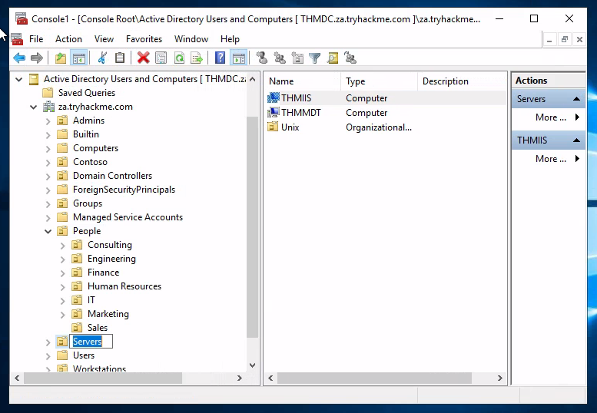This screenshot has width=597, height=413.
Task: Expand the Human Resources OU node
Action: 63,287
